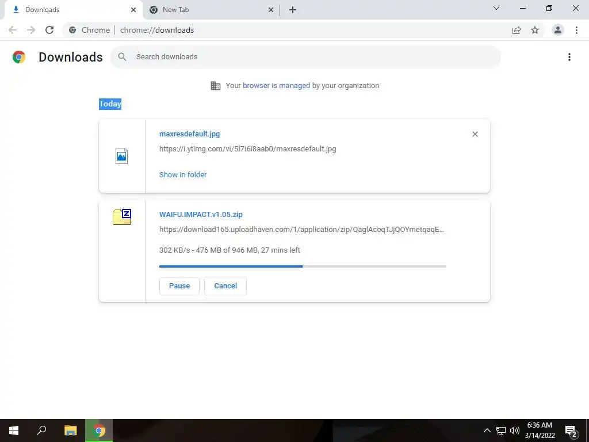Click the managed organization building icon

216,86
